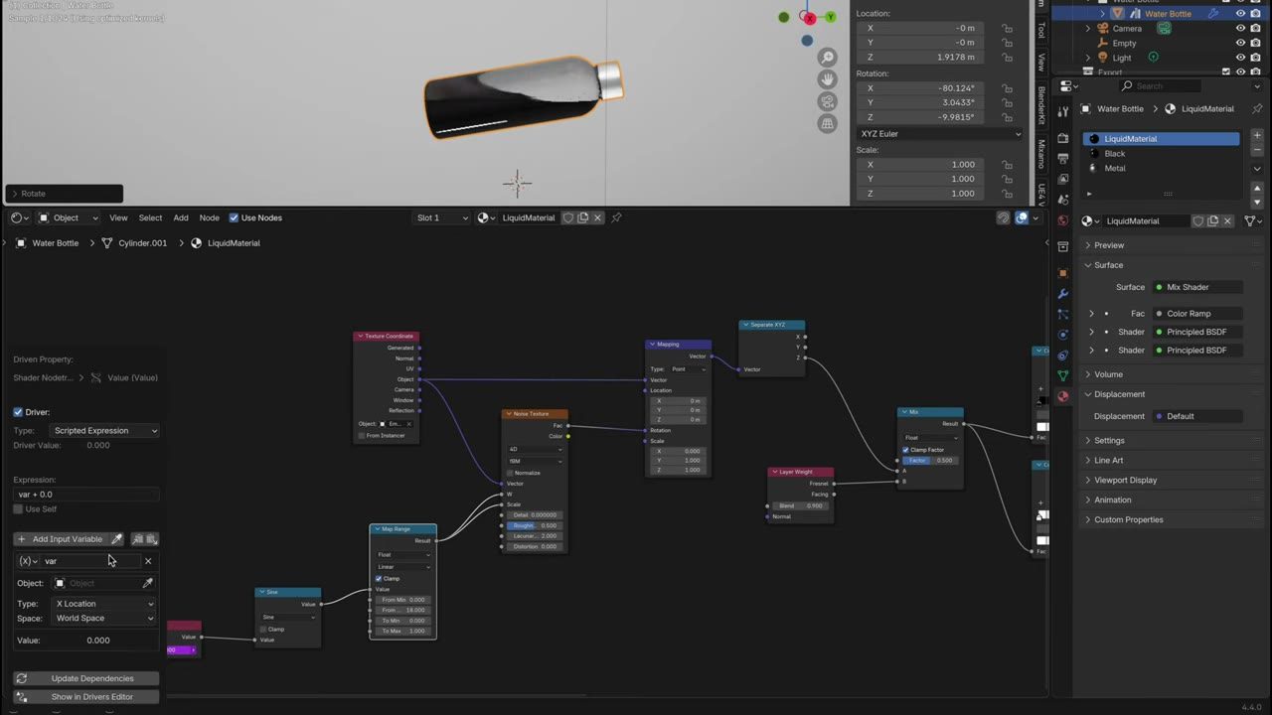Click the Add Input Variable button

point(60,539)
